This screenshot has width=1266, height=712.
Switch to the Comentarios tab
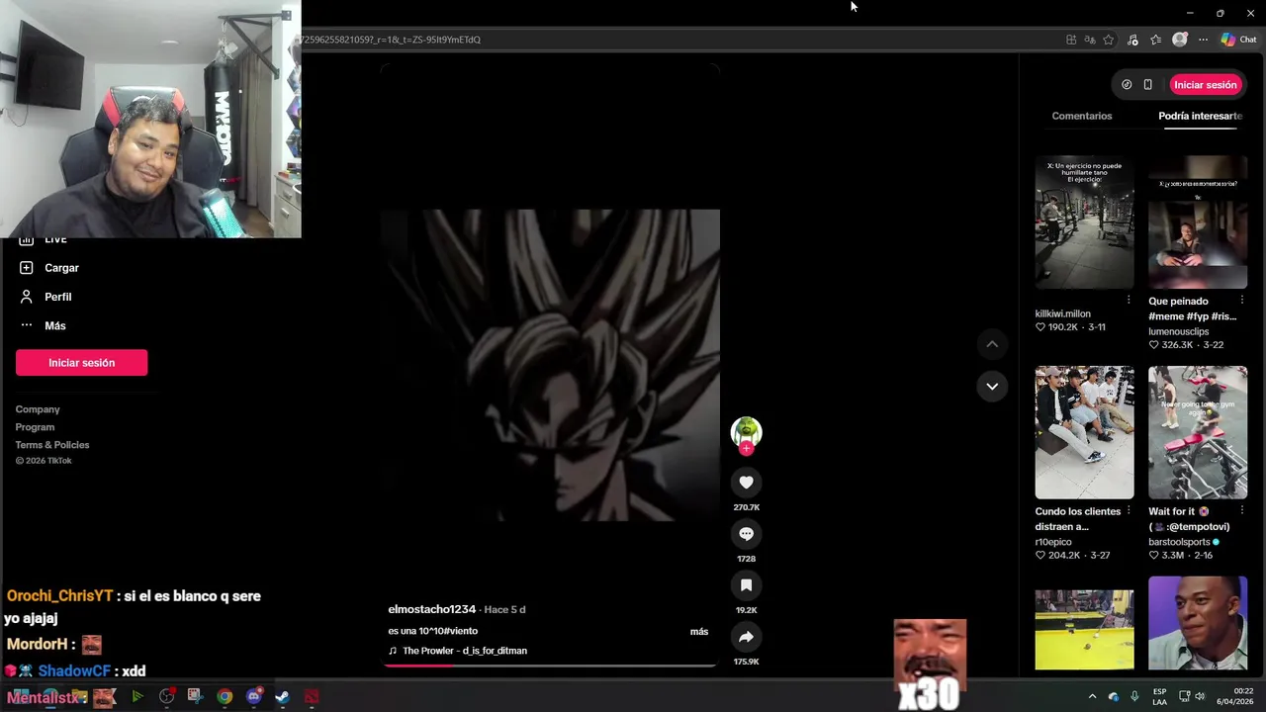coord(1081,116)
